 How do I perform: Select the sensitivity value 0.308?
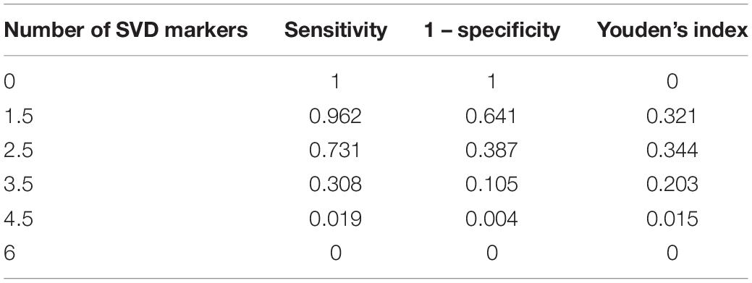335,185
